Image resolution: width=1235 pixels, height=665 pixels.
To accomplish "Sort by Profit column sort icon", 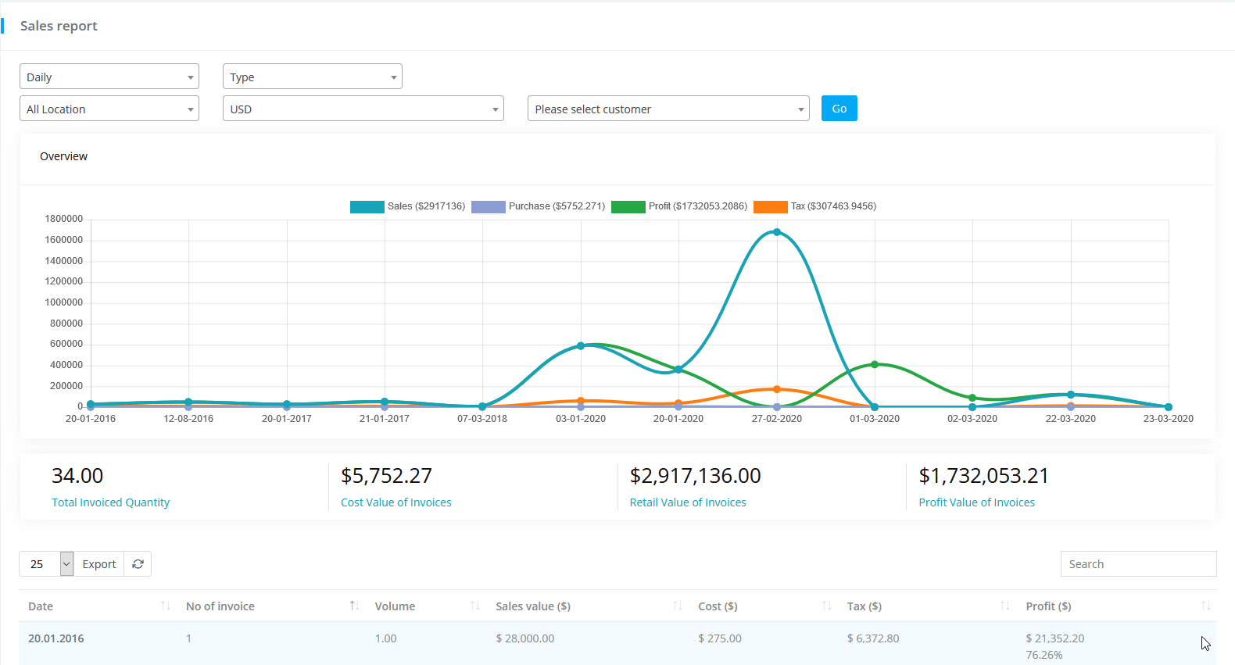I will click(1205, 606).
